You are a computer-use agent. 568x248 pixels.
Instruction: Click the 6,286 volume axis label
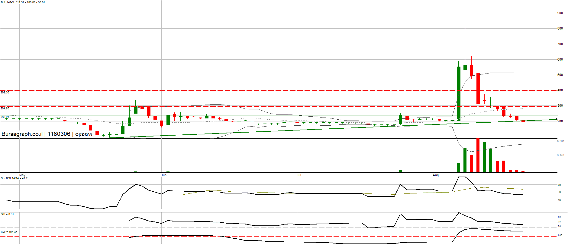pos(560,141)
